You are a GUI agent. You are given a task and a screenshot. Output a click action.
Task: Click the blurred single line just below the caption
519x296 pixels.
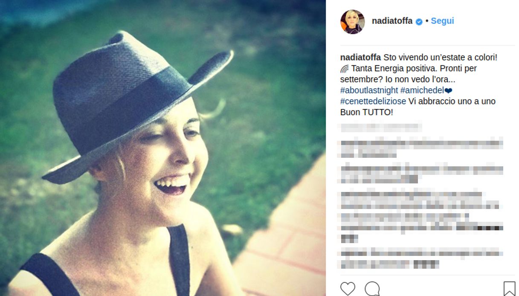[x=380, y=127]
